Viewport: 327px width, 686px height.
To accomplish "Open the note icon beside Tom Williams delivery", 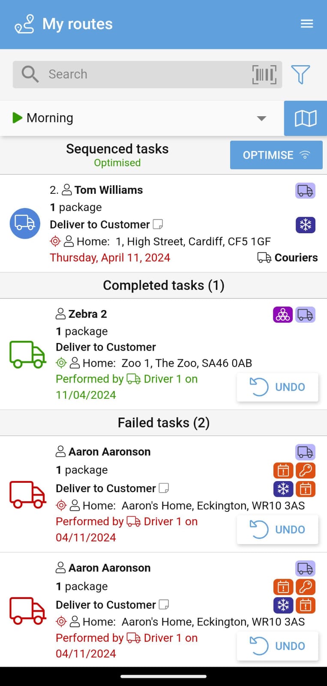I will [158, 224].
